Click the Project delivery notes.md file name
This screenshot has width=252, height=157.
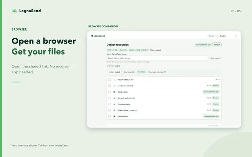click(x=127, y=110)
